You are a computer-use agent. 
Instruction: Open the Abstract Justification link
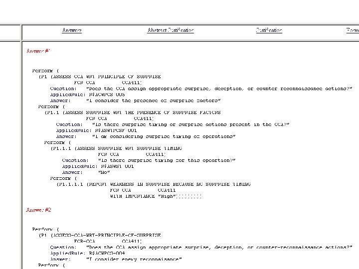(x=171, y=30)
